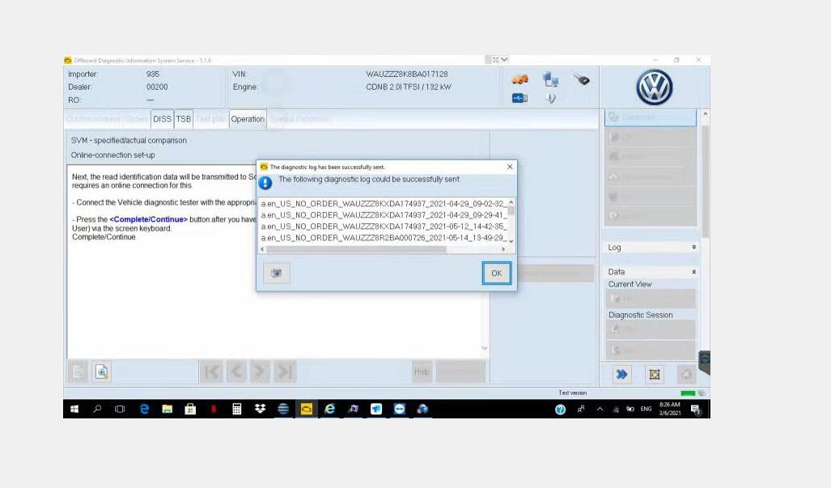The width and height of the screenshot is (831, 488).
Task: Click the log list scroll-up arrow
Action: coord(511,202)
